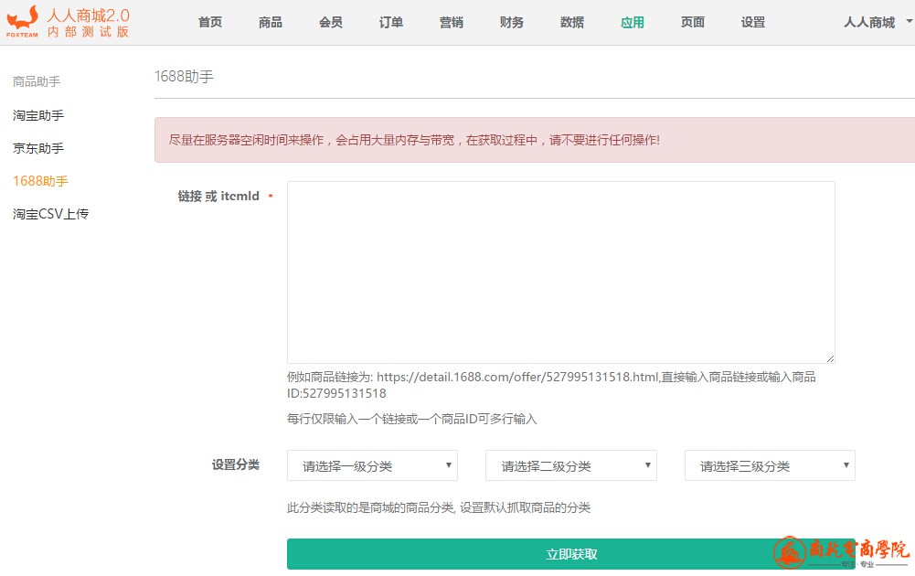Click the 此分类读取的是 category note
Image resolution: width=915 pixels, height=576 pixels.
pyautogui.click(x=439, y=507)
